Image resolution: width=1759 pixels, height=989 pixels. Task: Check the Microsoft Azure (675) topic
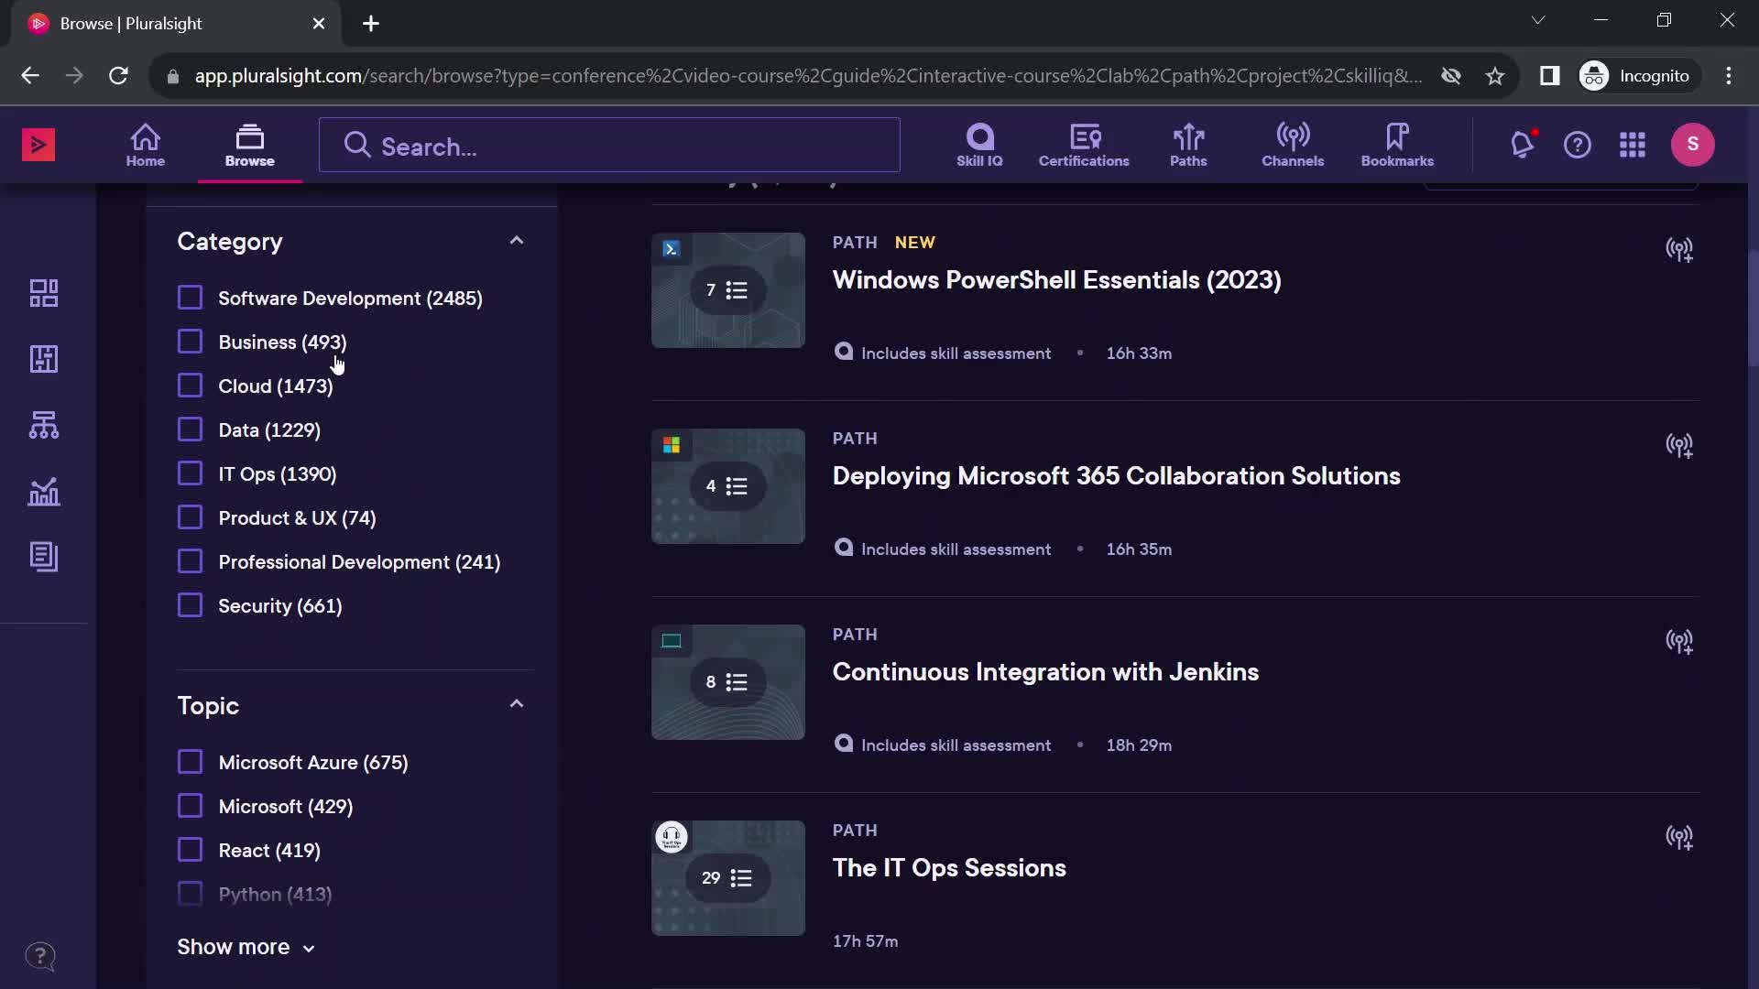pyautogui.click(x=190, y=762)
